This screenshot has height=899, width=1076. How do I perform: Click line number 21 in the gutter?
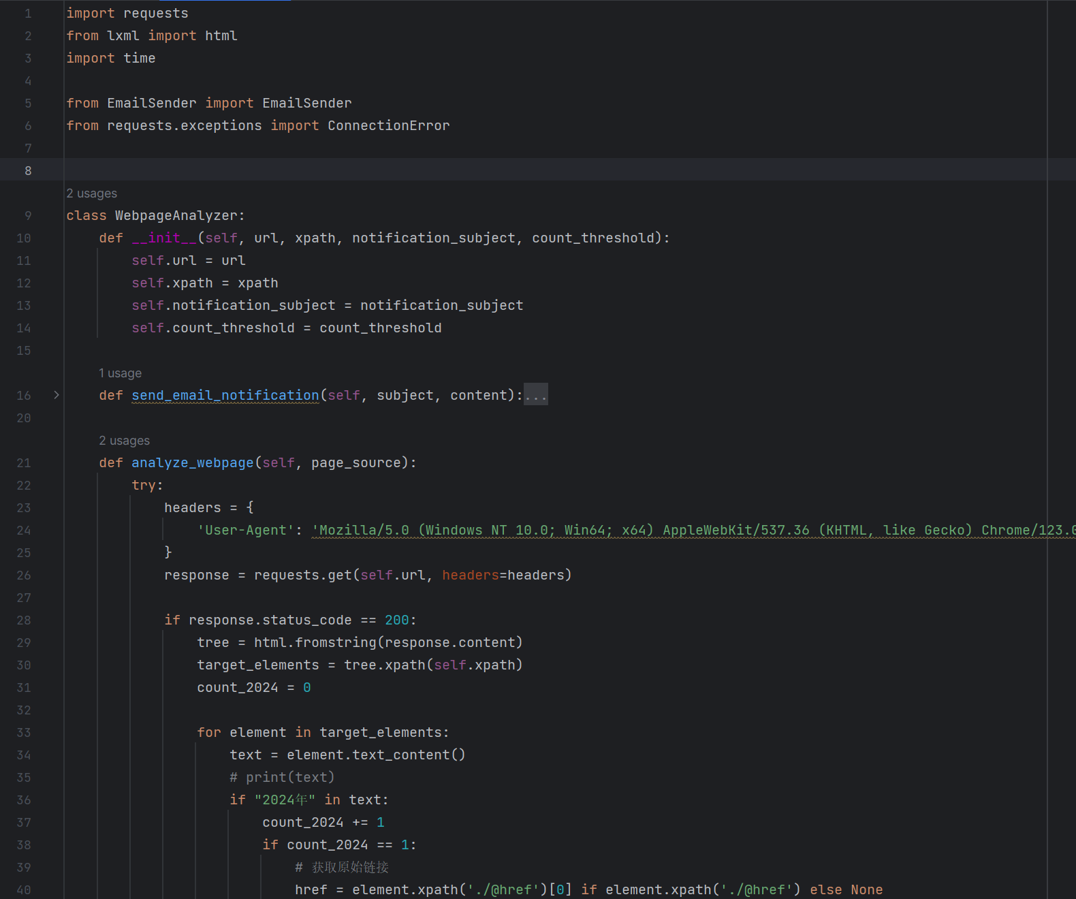coord(24,462)
